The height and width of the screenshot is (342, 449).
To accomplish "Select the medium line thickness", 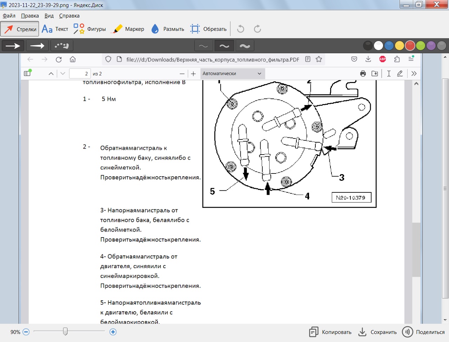I will (224, 46).
